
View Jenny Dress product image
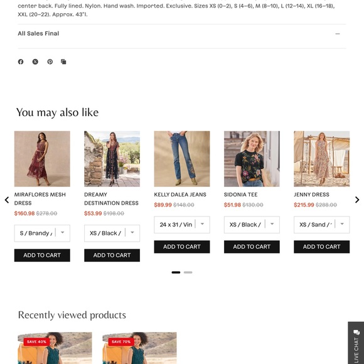tap(321, 159)
